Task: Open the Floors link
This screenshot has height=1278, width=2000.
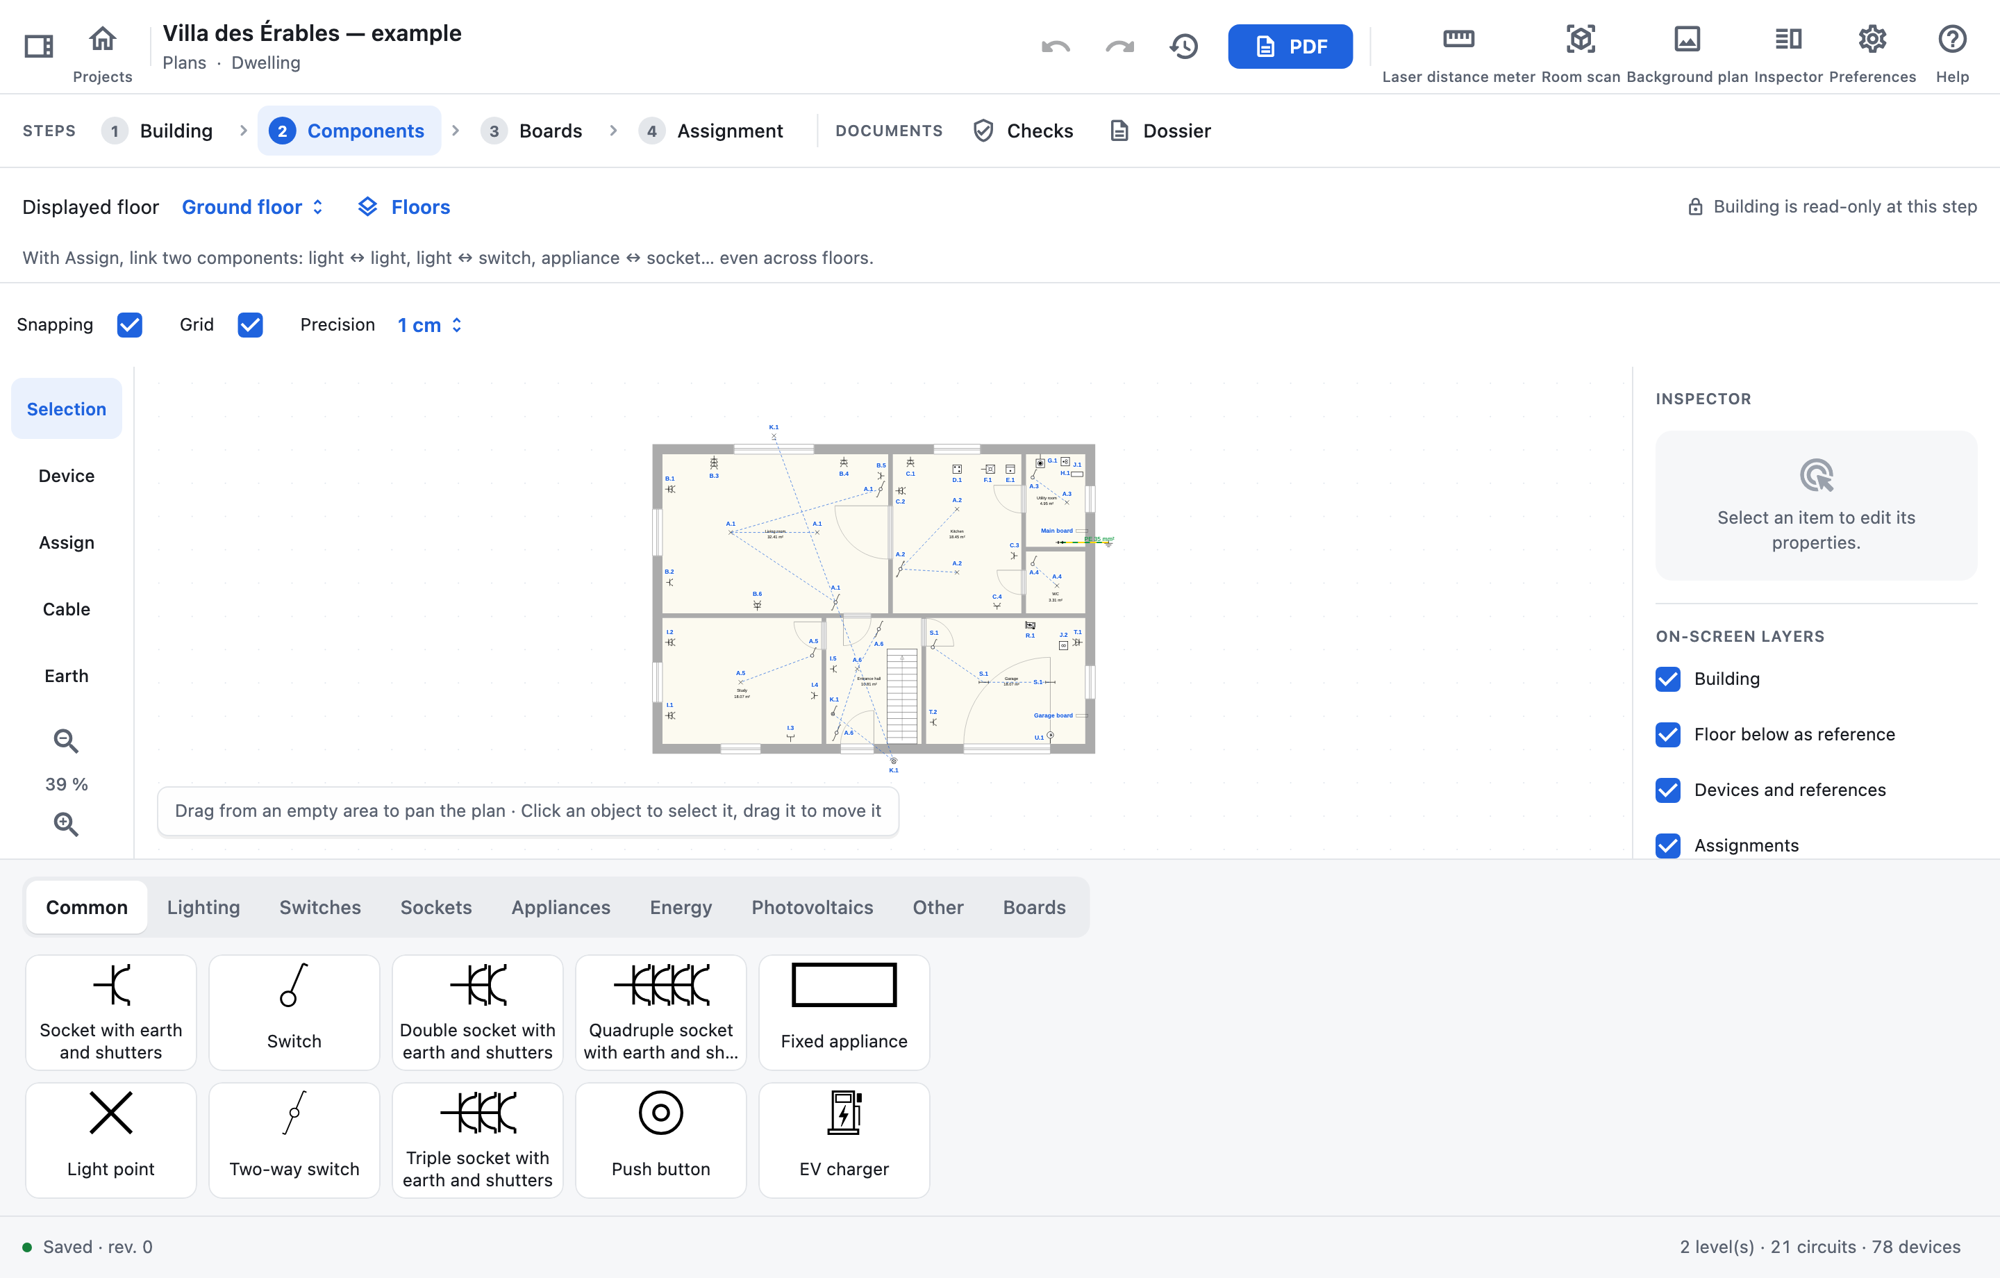Action: 403,207
